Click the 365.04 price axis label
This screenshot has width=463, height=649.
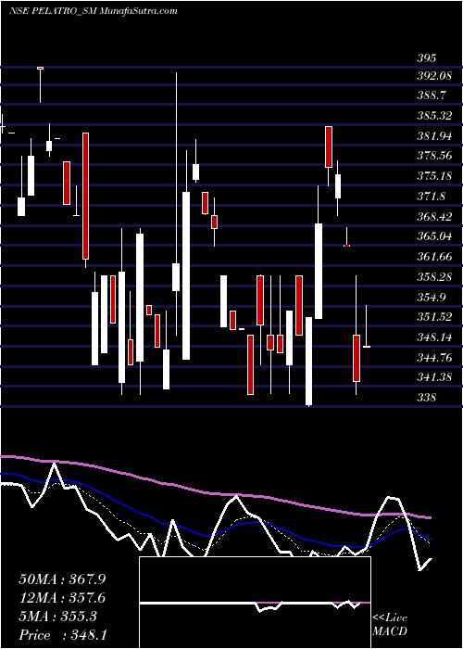click(433, 236)
